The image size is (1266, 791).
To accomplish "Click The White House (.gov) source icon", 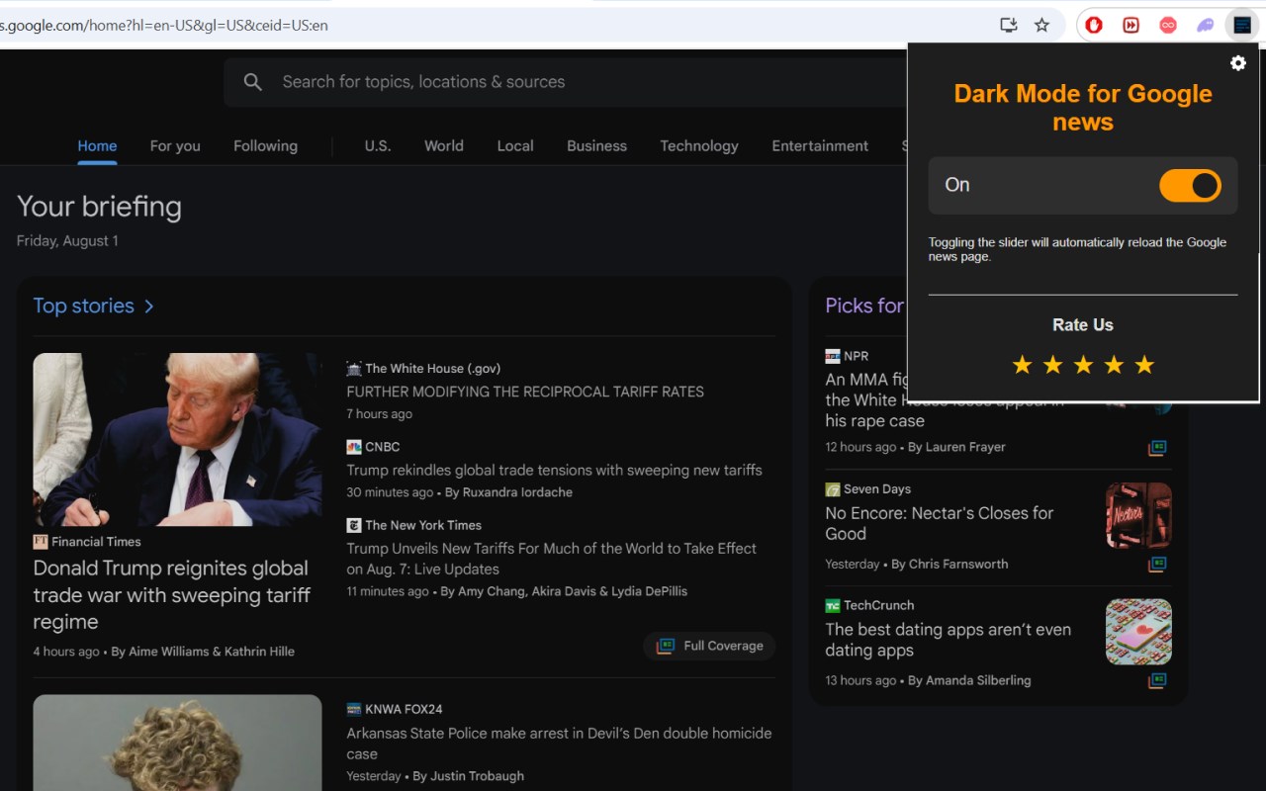I will (x=354, y=369).
